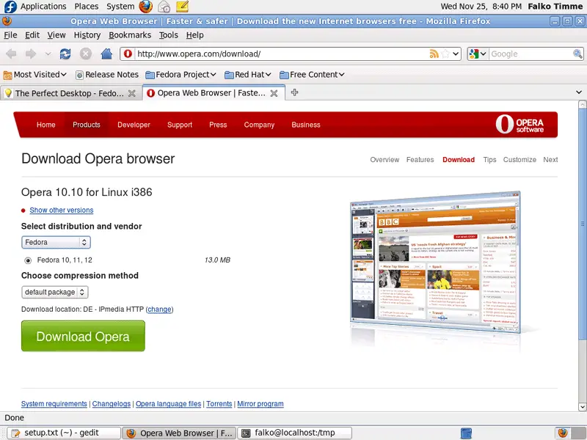
Task: Open the Tools menu
Action: pyautogui.click(x=169, y=35)
